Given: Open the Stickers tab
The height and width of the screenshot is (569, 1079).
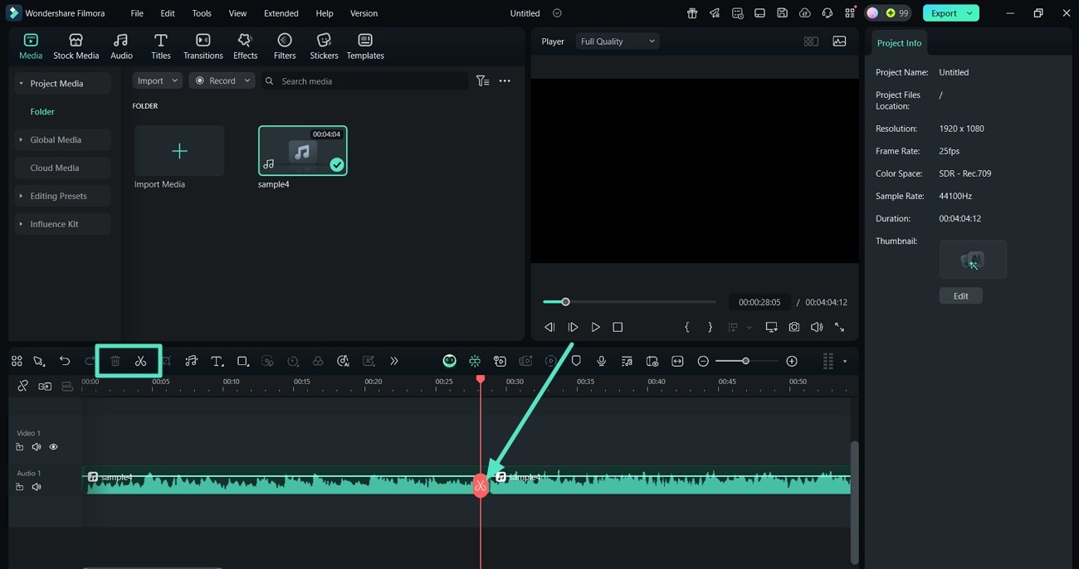Looking at the screenshot, I should pyautogui.click(x=324, y=46).
